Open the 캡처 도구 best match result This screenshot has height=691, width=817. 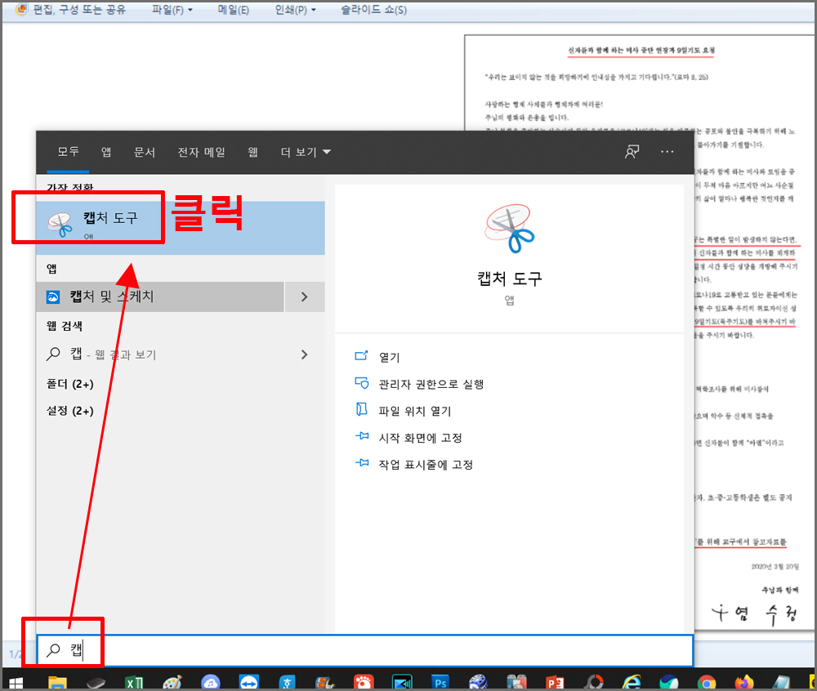(181, 228)
